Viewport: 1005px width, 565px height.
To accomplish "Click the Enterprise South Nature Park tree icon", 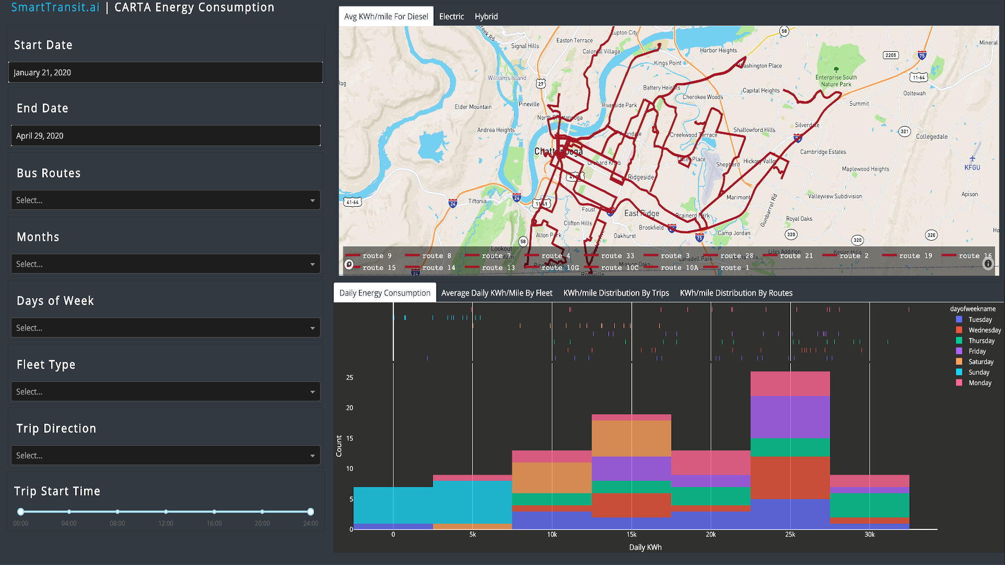I will (x=836, y=69).
